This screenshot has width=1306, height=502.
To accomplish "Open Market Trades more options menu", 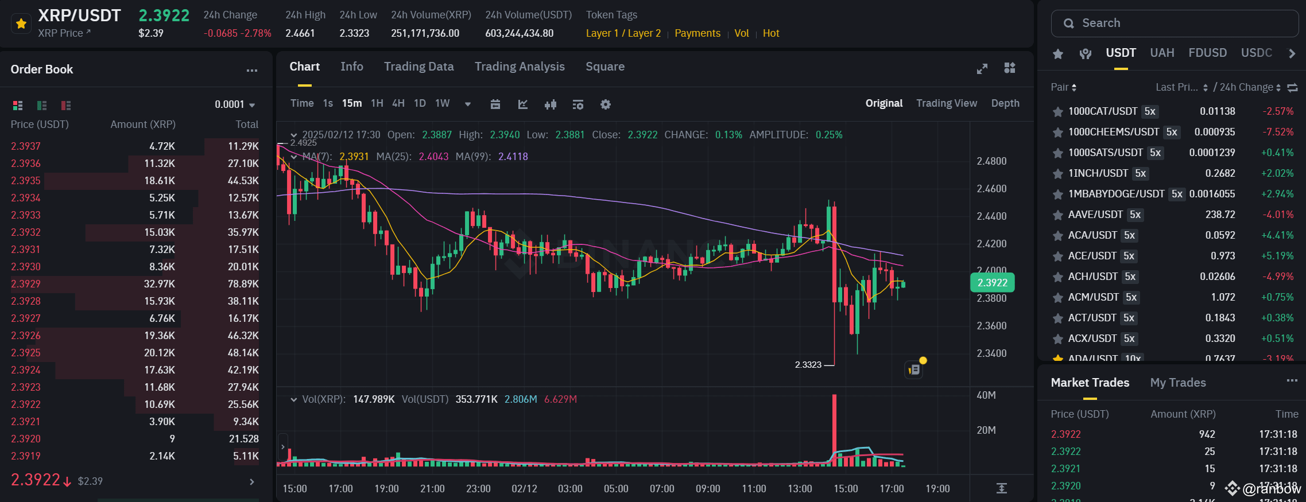I will [x=1292, y=381].
